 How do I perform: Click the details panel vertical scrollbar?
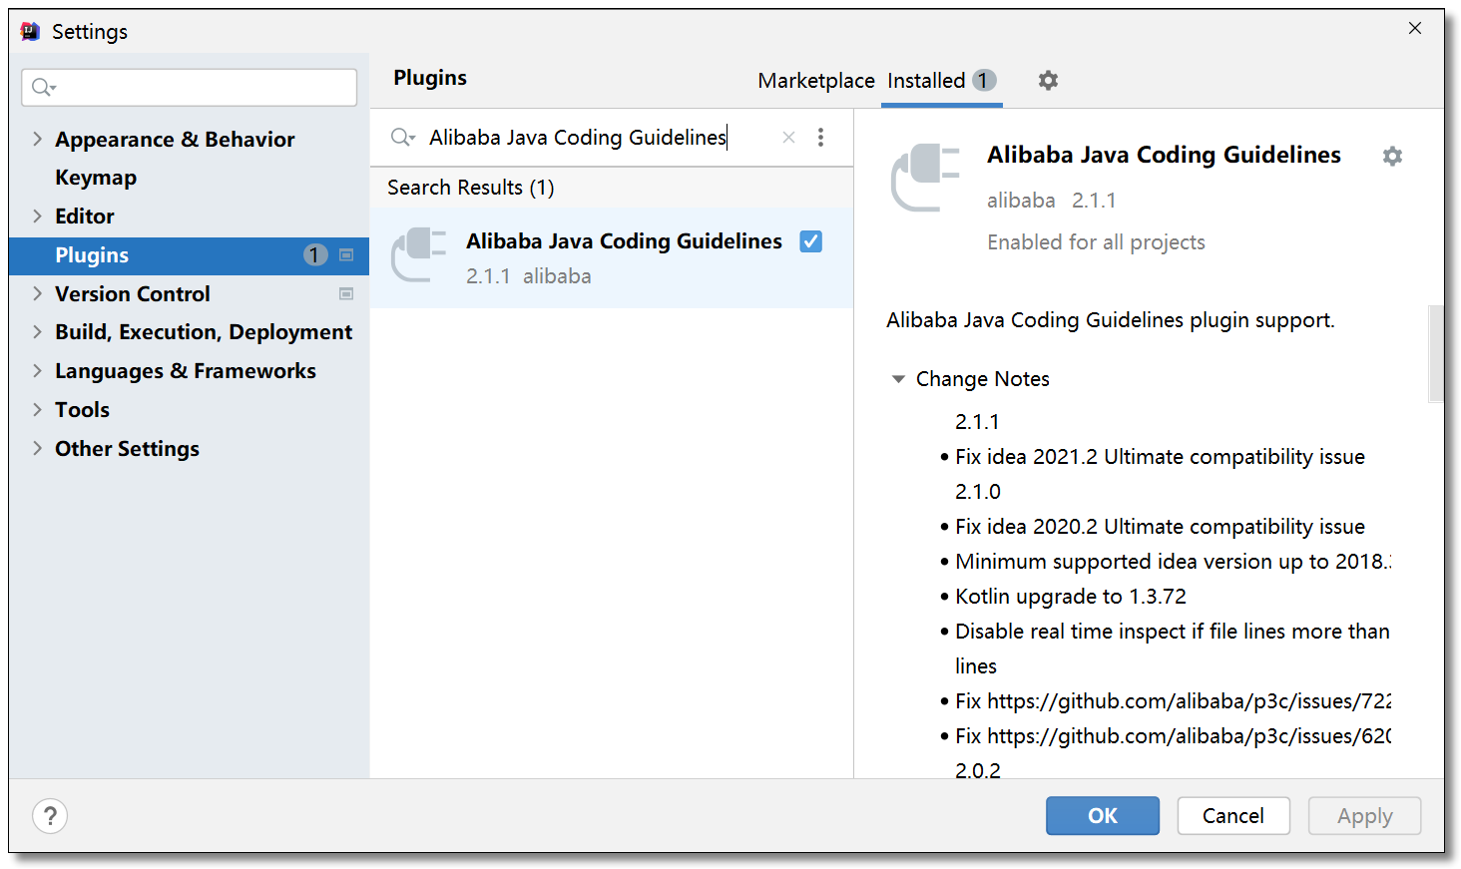tap(1436, 353)
